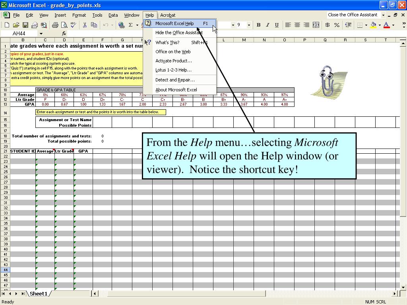
Task: Click the Clippy Office Assistant
Action: (328, 82)
